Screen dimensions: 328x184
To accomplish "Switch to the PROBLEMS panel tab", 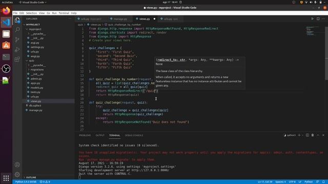I will point(85,135).
